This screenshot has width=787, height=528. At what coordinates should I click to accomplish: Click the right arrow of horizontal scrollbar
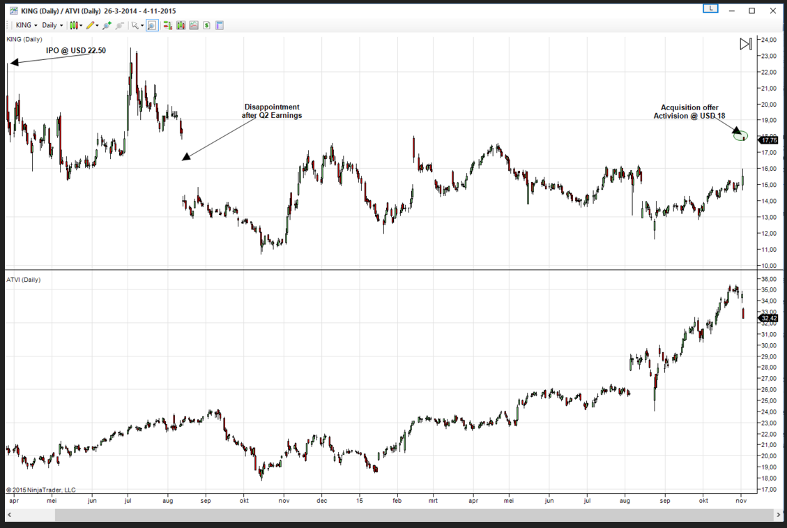(x=777, y=515)
